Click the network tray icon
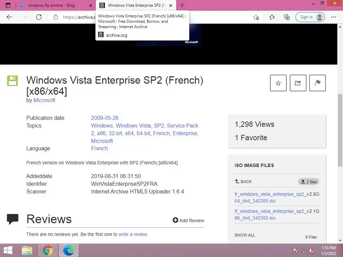This screenshot has height=257, width=343. point(303,251)
